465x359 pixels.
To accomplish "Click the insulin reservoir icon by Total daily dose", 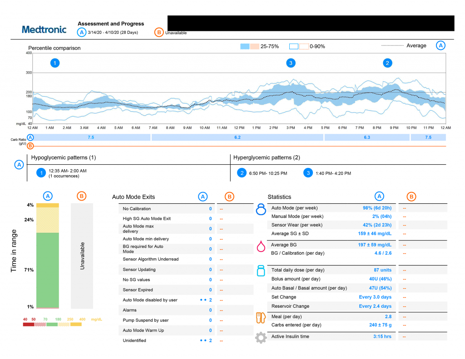I will tap(260, 270).
